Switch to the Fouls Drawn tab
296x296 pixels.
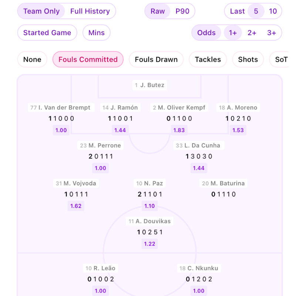[x=156, y=59]
